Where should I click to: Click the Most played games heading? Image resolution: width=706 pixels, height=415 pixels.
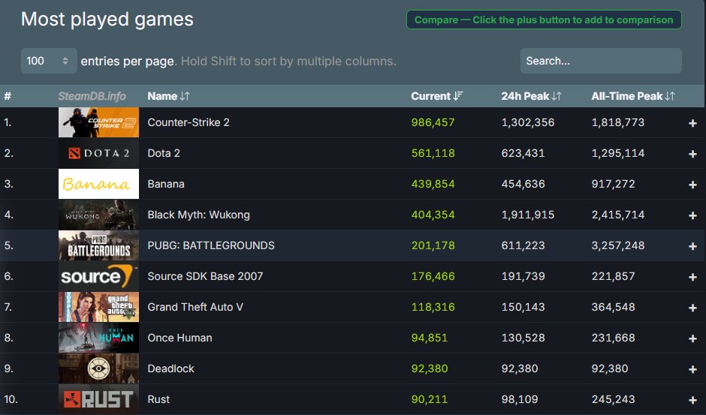107,20
